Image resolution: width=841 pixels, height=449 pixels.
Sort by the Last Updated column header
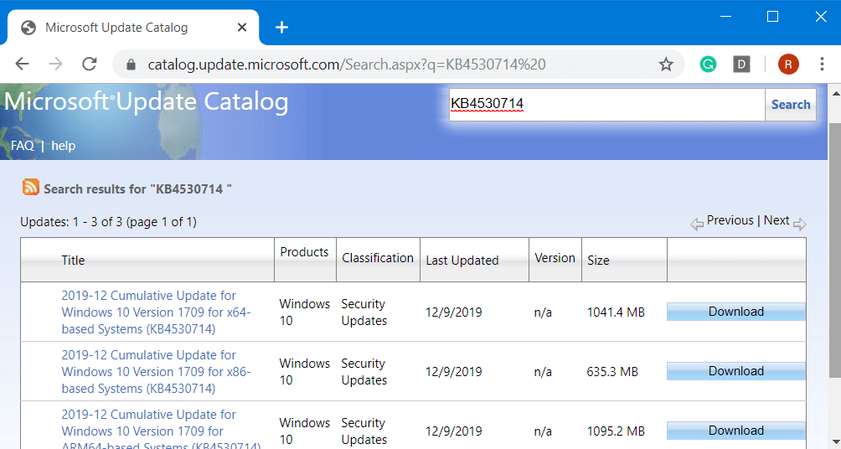pos(462,261)
